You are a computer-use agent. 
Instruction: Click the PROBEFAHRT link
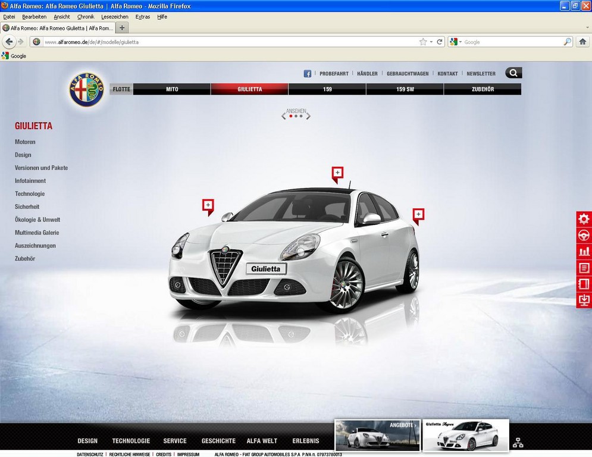(334, 74)
